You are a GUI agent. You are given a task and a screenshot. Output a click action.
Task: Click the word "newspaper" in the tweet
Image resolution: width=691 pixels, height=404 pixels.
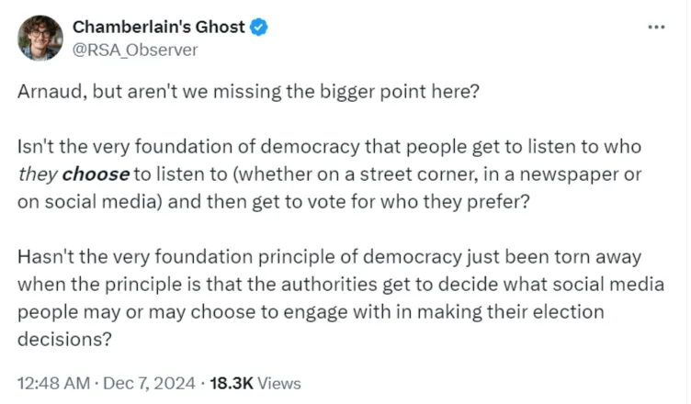coord(570,174)
